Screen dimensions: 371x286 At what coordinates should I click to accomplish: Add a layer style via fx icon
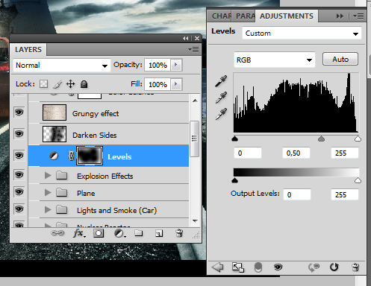pyautogui.click(x=79, y=233)
